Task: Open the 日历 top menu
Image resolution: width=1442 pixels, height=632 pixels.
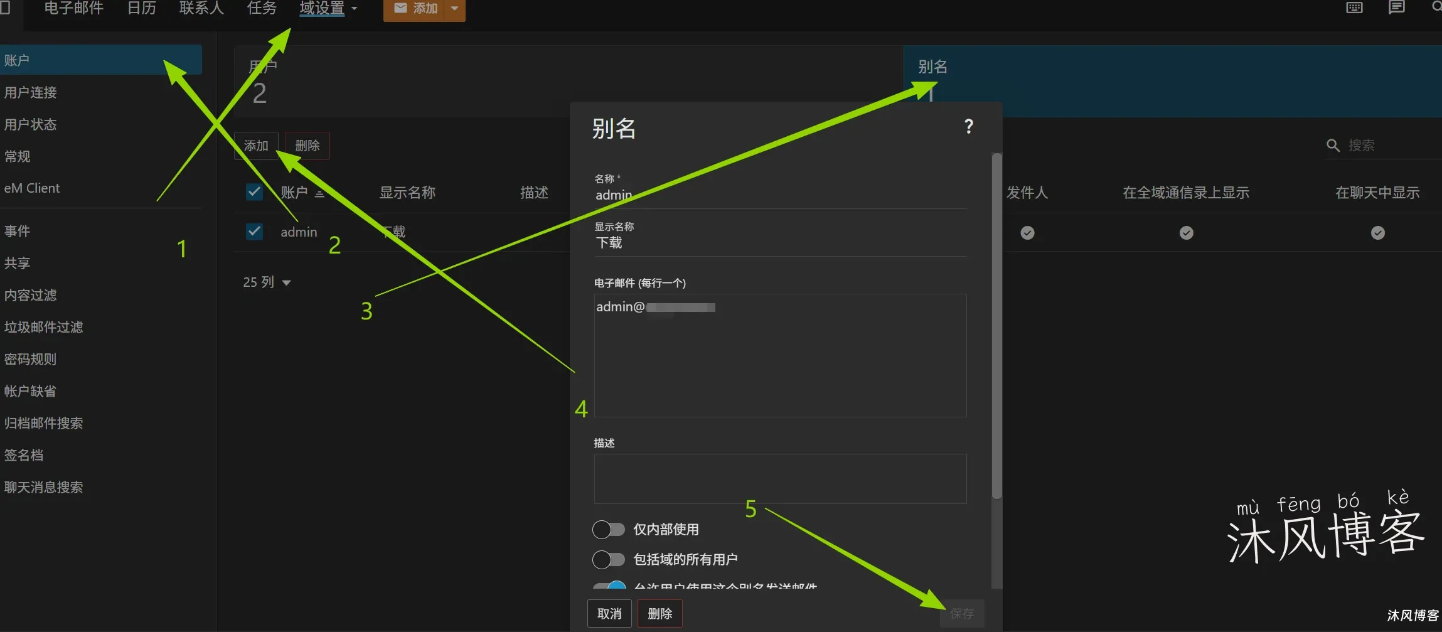Action: (x=141, y=8)
